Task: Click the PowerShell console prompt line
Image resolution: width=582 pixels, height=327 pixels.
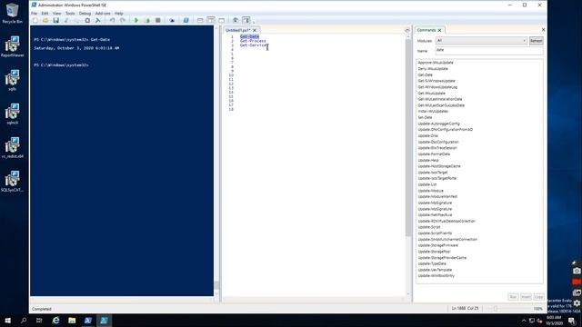Action: [61, 64]
